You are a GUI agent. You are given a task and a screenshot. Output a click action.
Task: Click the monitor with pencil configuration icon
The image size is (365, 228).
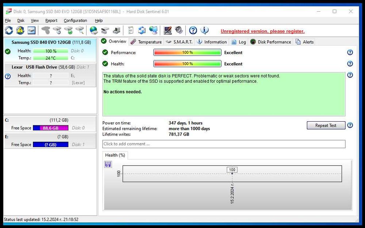[x=168, y=31]
